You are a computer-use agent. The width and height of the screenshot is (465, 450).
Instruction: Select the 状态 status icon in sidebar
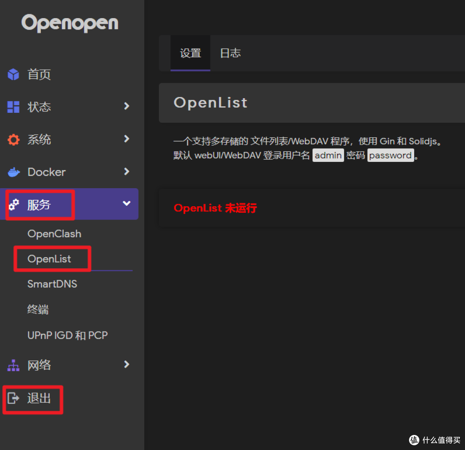pos(13,106)
